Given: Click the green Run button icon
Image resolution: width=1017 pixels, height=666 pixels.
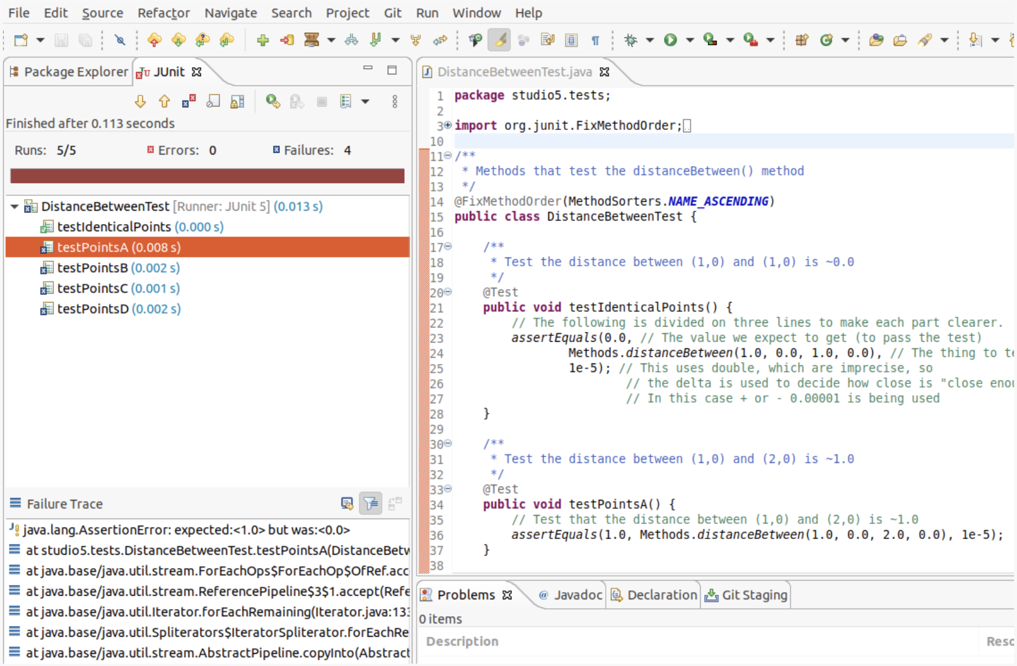Looking at the screenshot, I should click(670, 40).
